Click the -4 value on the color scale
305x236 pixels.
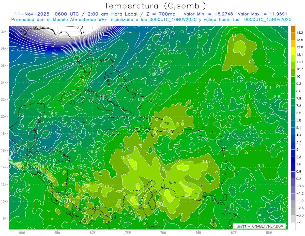tap(299, 223)
